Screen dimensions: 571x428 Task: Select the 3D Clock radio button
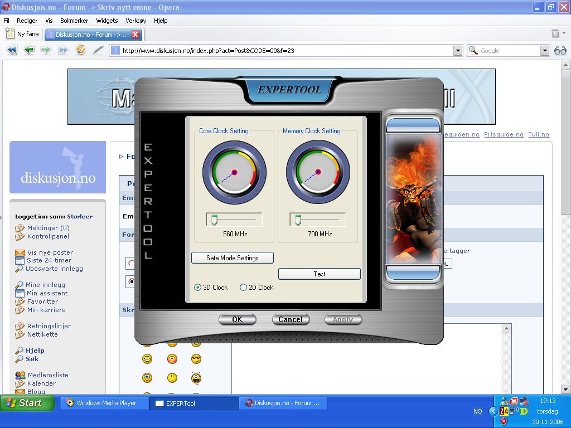197,288
